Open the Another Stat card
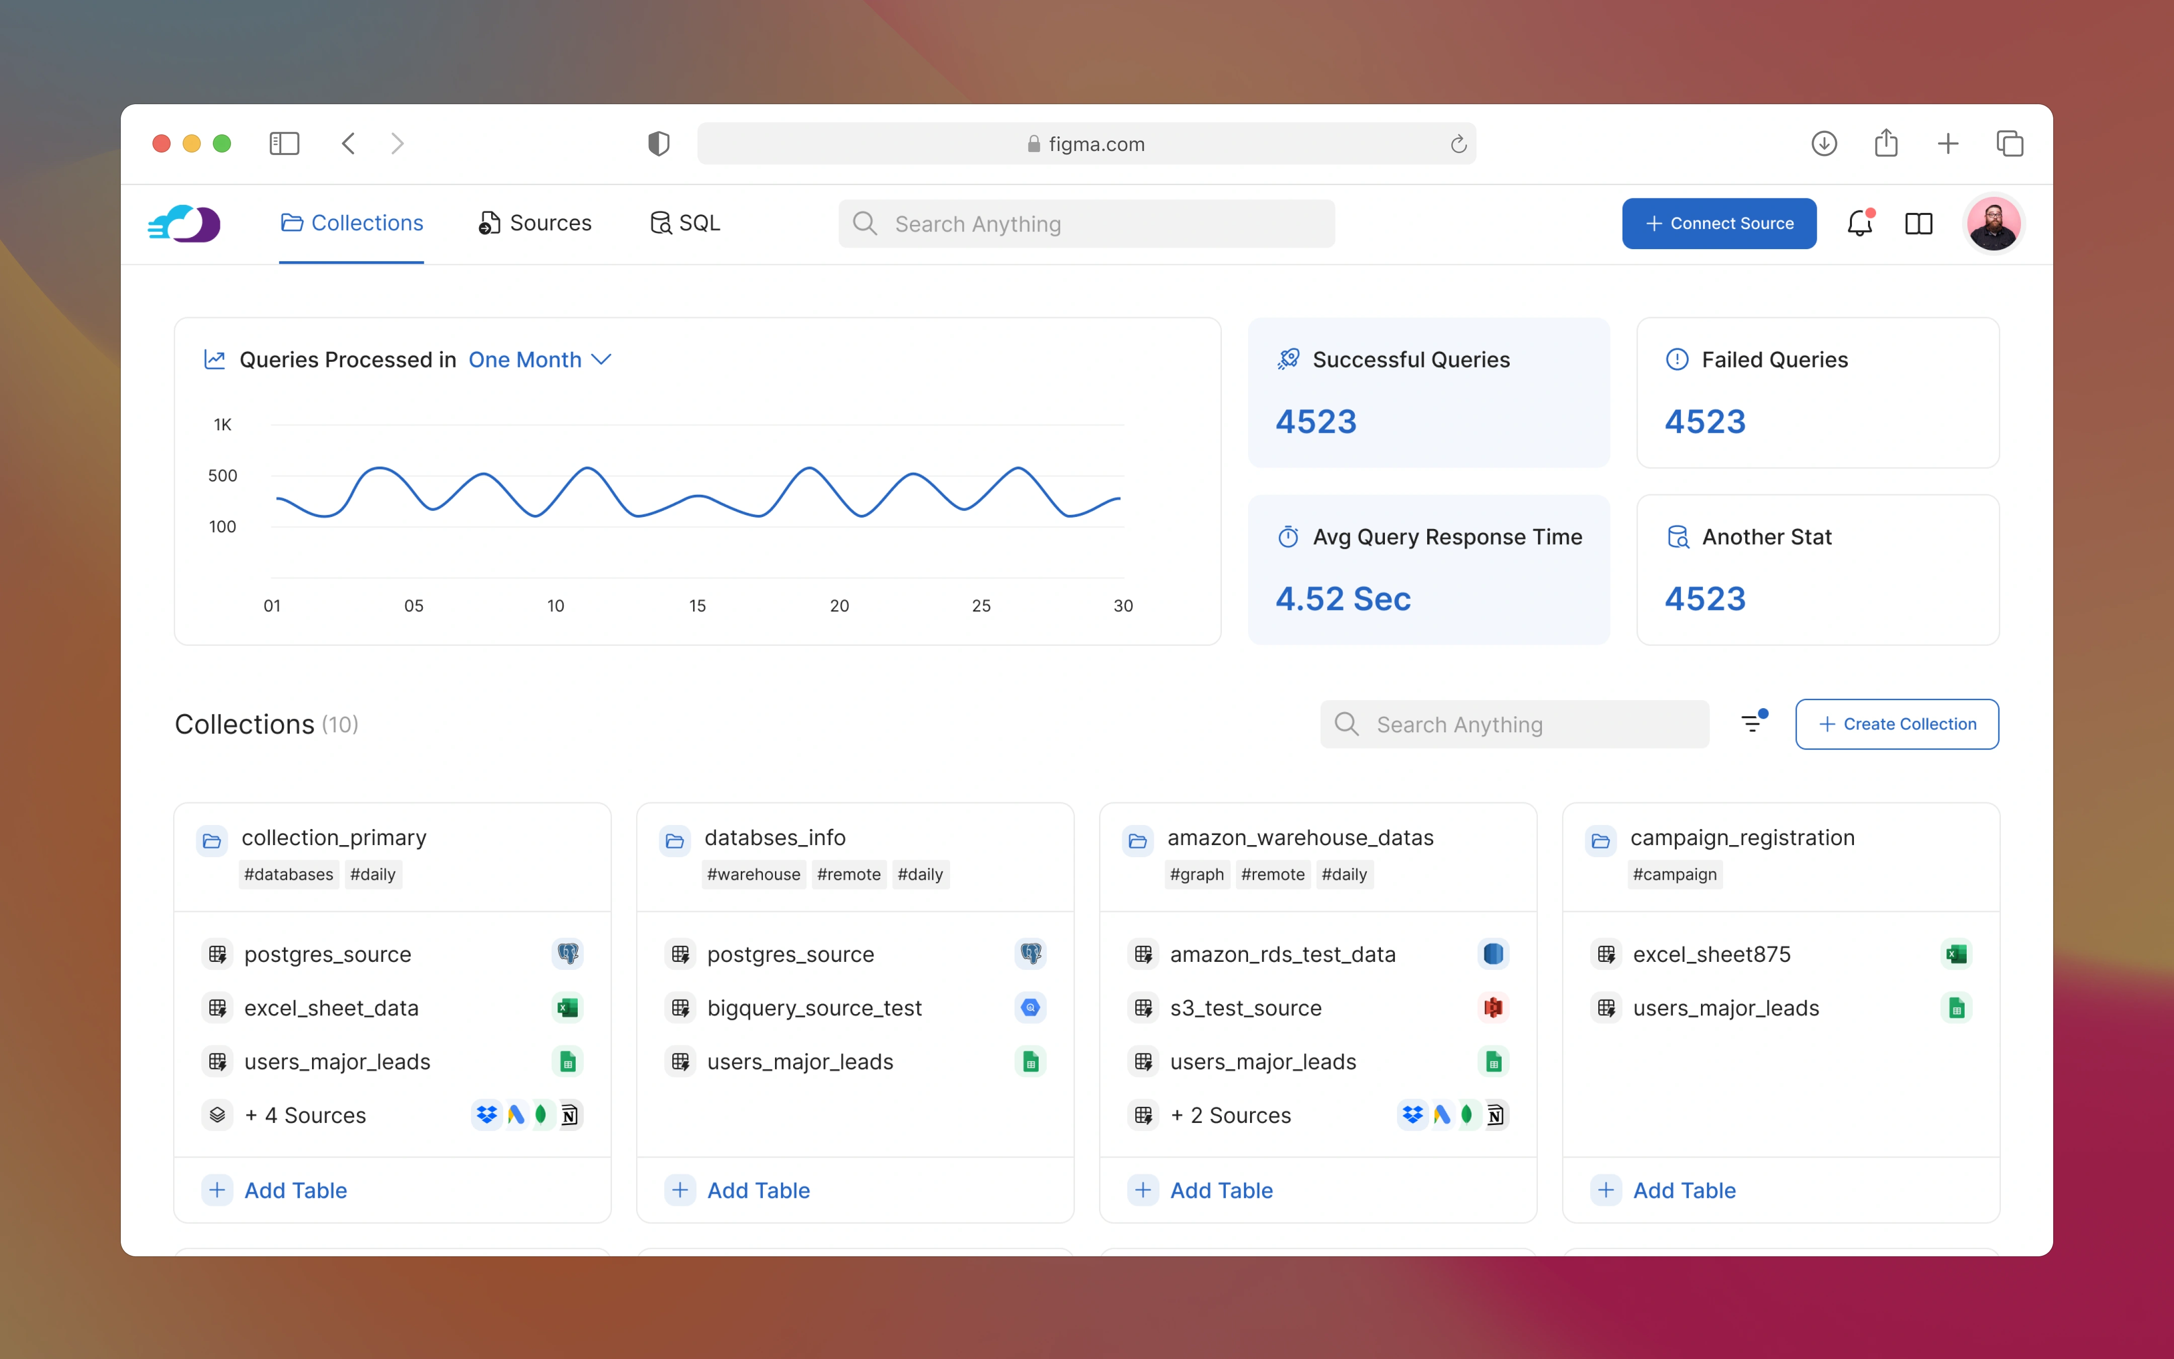 pyautogui.click(x=1817, y=570)
